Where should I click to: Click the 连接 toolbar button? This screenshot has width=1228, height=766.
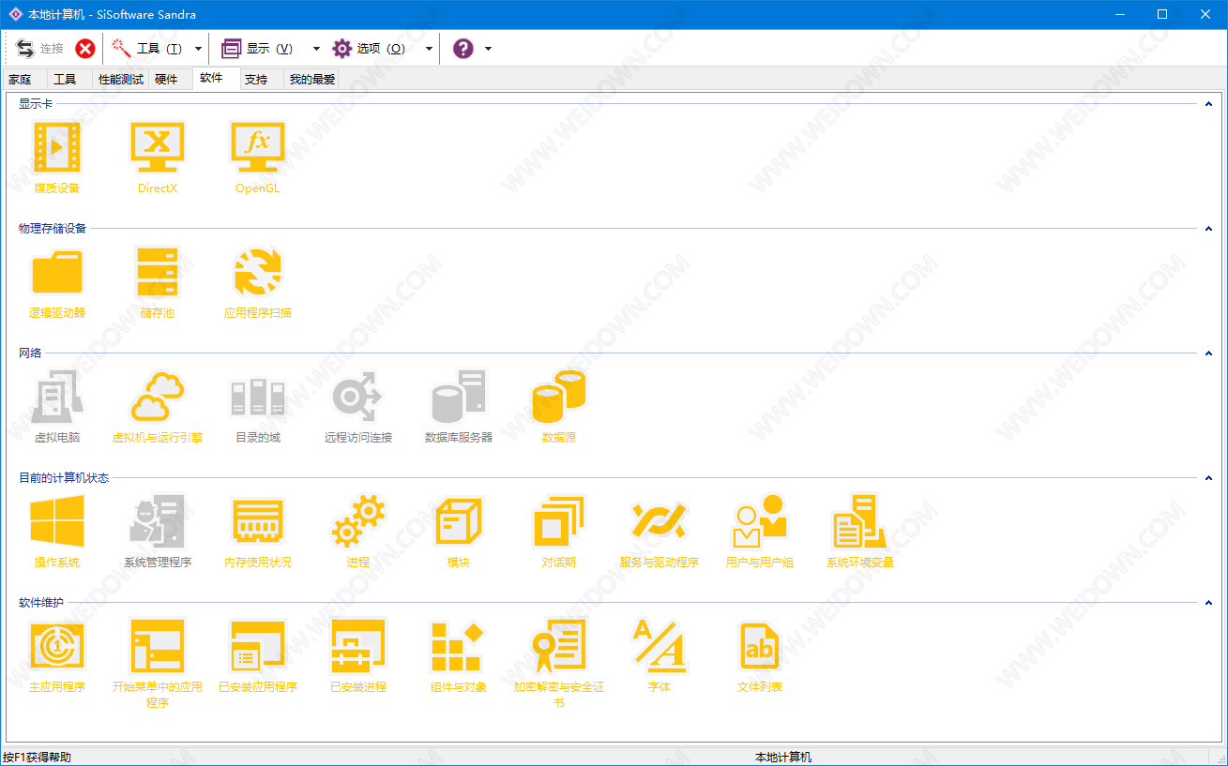40,49
